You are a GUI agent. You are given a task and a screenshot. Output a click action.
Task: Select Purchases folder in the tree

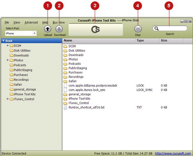[21, 75]
